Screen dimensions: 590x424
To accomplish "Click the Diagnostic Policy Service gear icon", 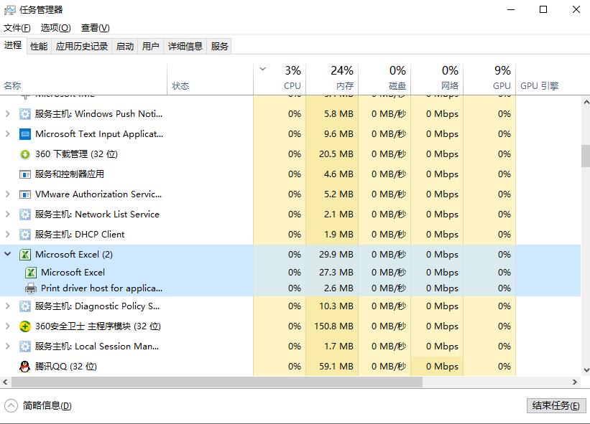I will click(25, 306).
